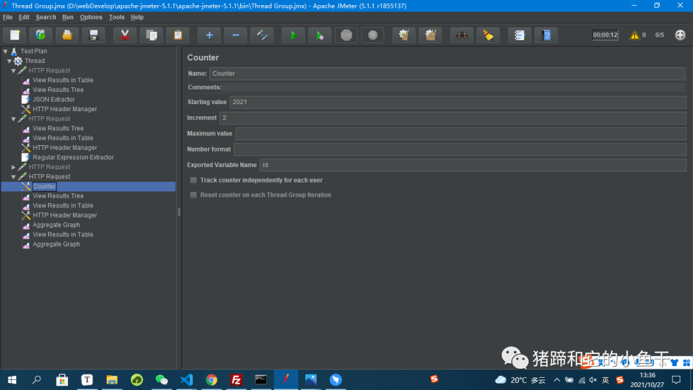Open the Options menu

click(x=91, y=17)
